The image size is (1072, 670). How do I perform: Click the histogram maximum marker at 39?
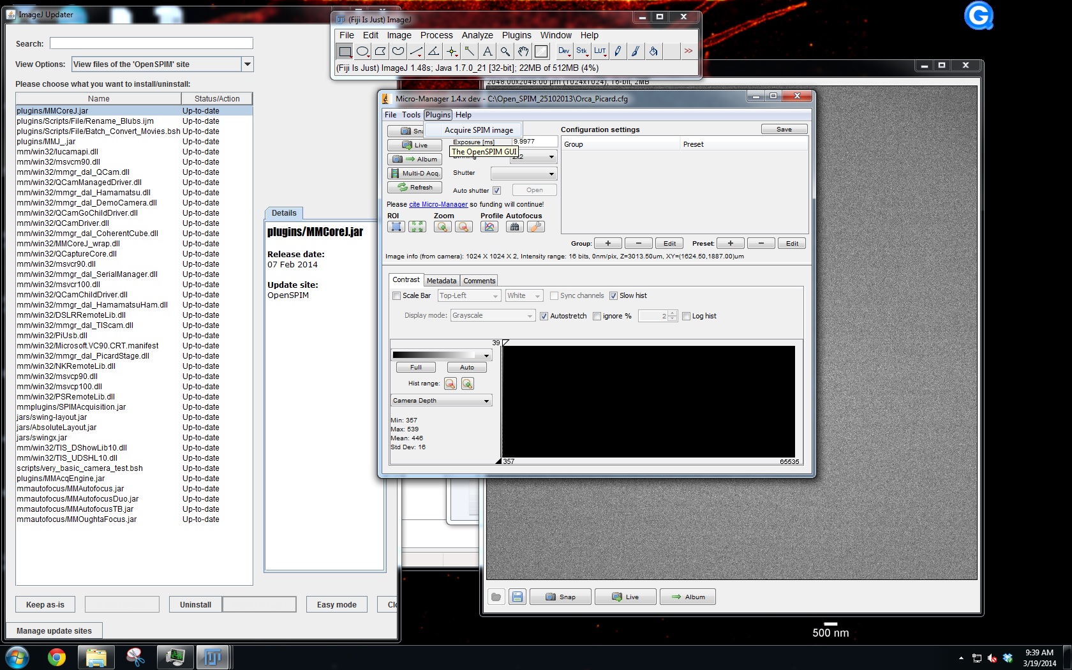click(505, 343)
